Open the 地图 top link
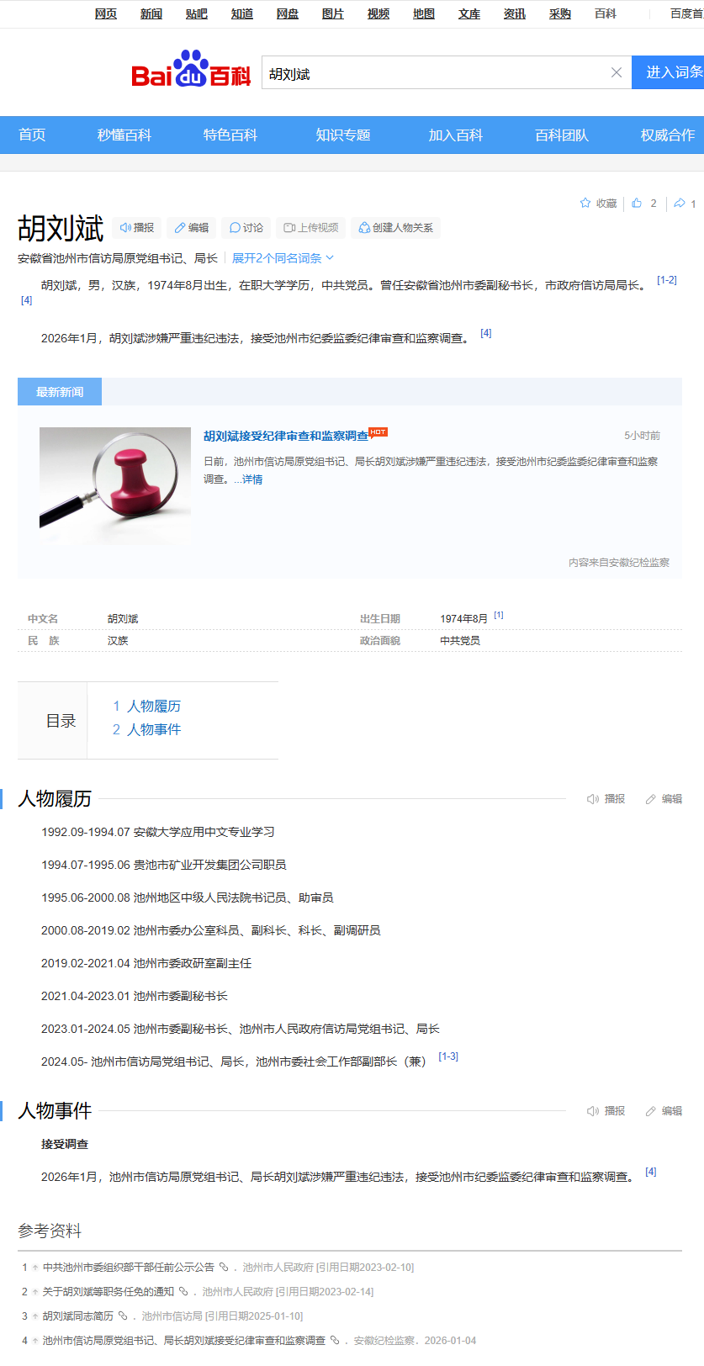The width and height of the screenshot is (704, 1366). pyautogui.click(x=424, y=13)
